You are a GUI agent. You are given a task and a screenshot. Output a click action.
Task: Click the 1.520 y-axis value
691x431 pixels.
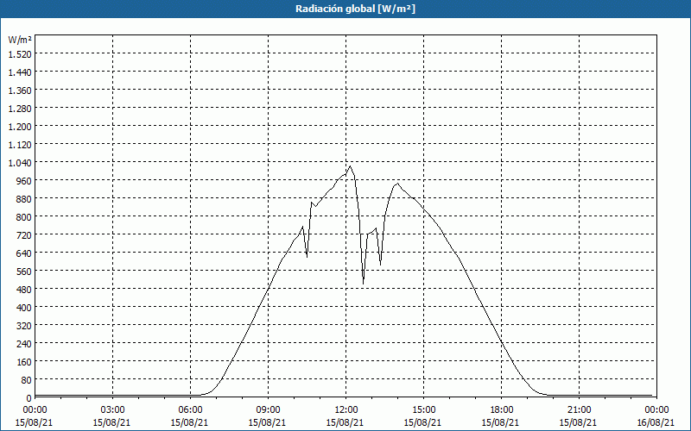(x=20, y=54)
